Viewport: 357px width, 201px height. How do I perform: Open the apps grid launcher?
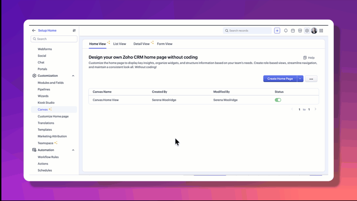tap(321, 30)
